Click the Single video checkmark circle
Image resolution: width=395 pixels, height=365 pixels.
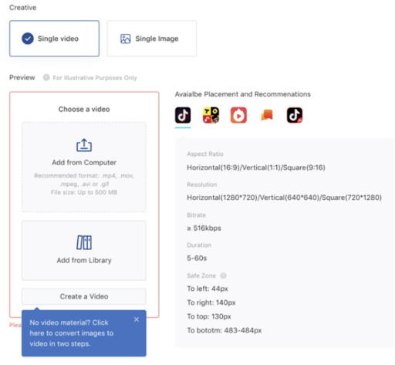pos(28,39)
